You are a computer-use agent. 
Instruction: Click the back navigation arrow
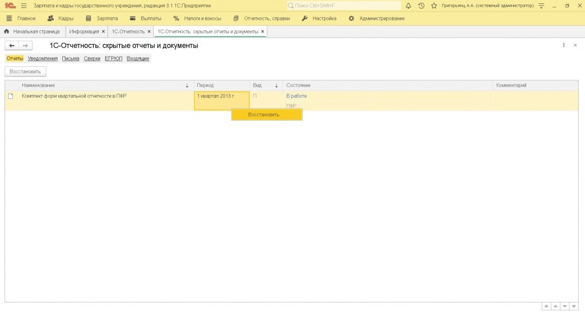(x=11, y=46)
